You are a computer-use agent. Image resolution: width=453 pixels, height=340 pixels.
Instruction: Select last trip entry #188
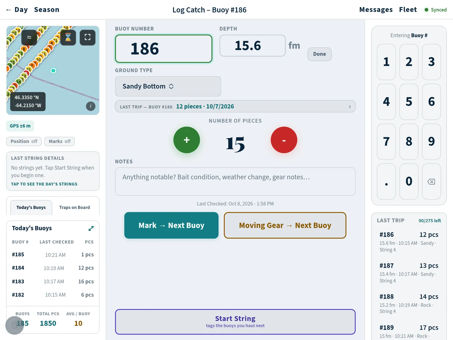(x=409, y=303)
